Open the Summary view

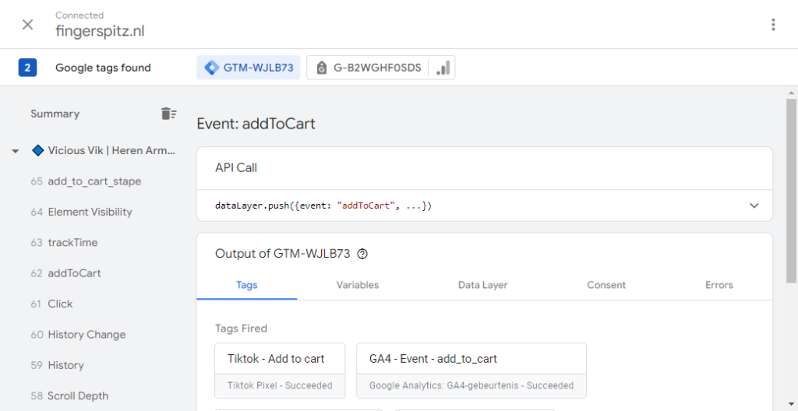tap(55, 114)
